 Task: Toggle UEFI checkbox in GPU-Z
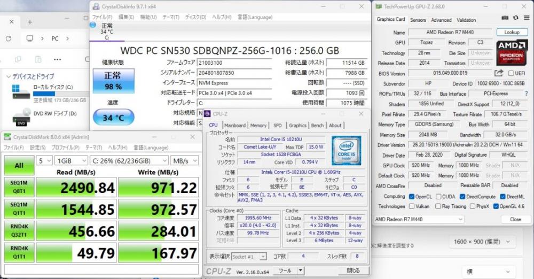click(511, 73)
